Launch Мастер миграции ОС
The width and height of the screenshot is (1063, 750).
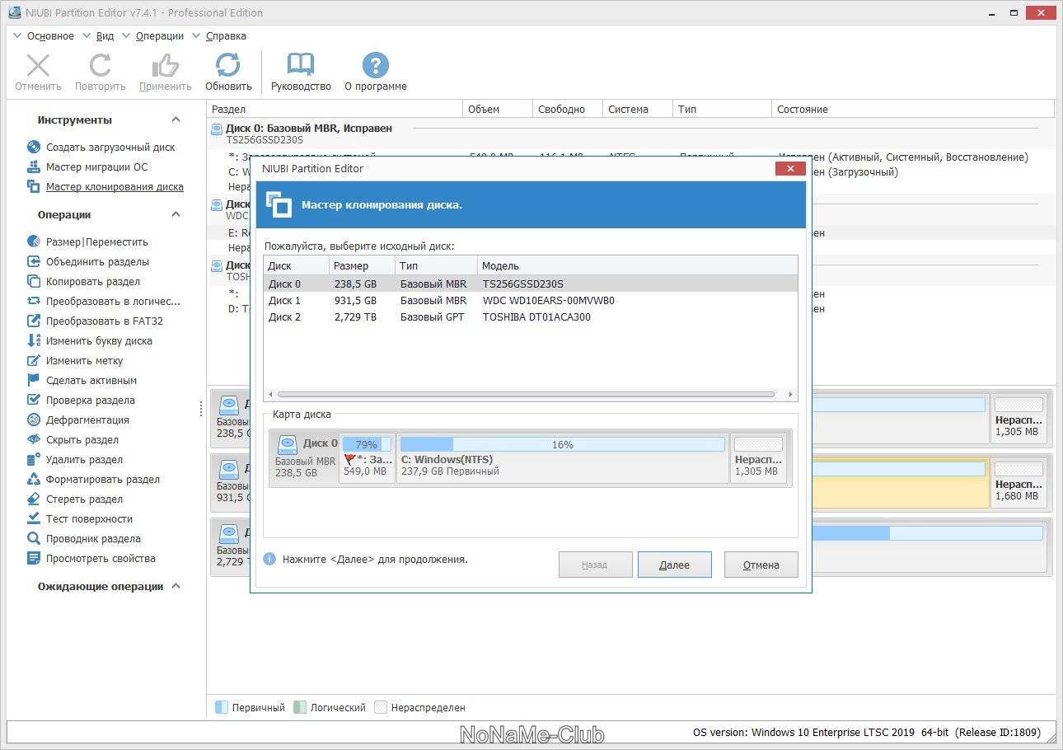coord(96,167)
